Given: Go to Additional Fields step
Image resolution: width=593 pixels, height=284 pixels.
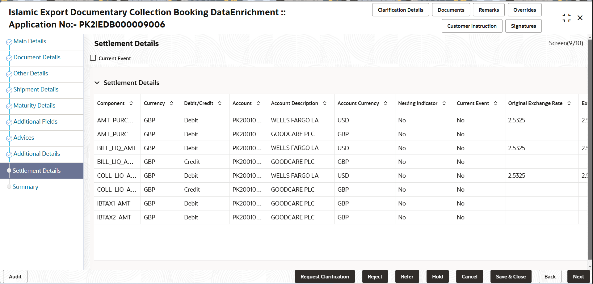Looking at the screenshot, I should click(35, 121).
